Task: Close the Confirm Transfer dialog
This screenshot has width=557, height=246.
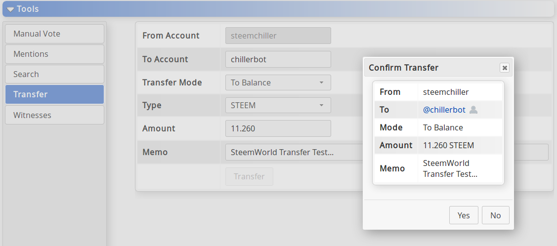Action: pos(505,68)
